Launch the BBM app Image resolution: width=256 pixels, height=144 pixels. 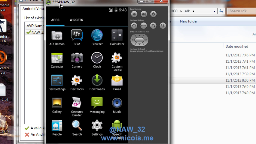tap(77, 37)
